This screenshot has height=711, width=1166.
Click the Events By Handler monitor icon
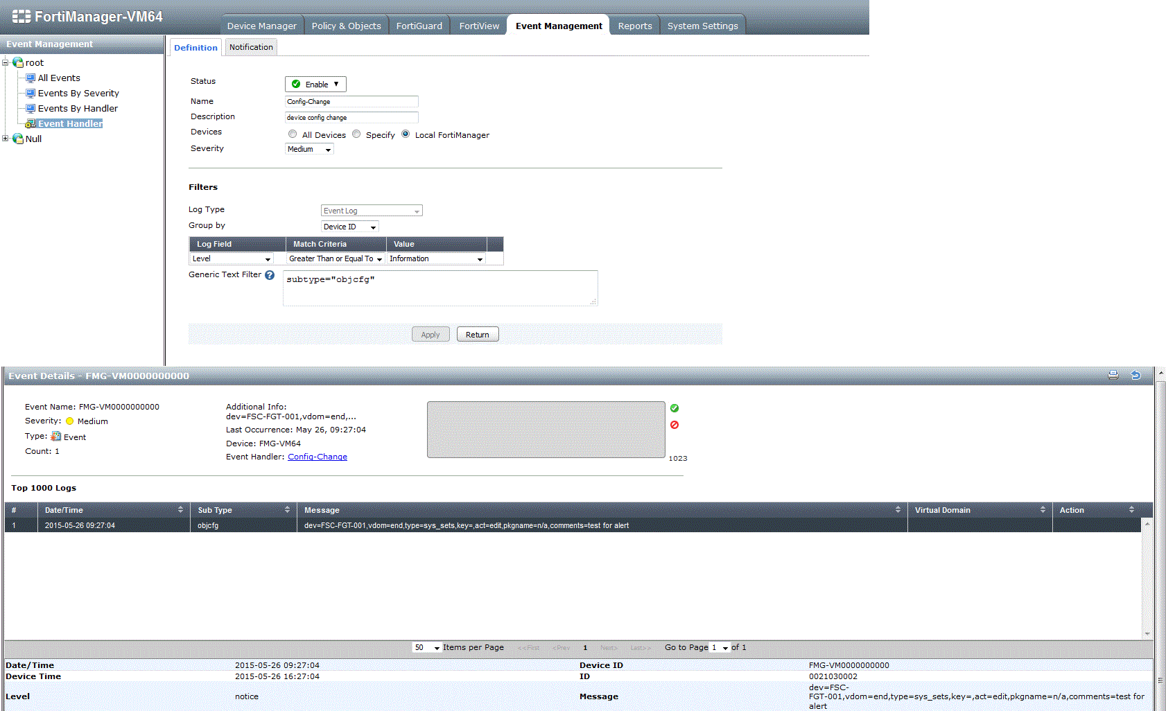pos(31,108)
